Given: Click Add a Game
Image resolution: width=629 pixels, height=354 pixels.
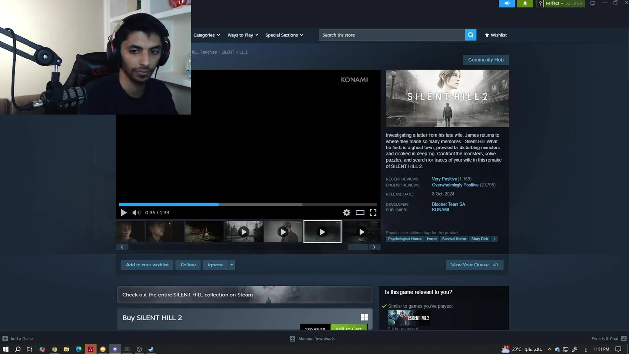Looking at the screenshot, I should click(x=18, y=339).
